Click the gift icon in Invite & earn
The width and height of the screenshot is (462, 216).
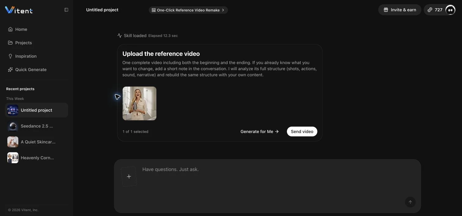(x=386, y=10)
